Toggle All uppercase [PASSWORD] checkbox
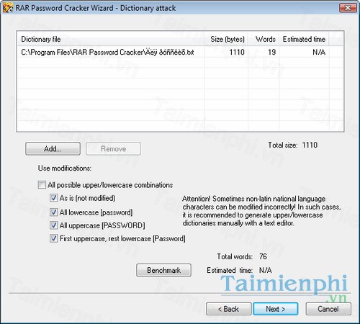Image resolution: width=360 pixels, height=324 pixels. [54, 225]
